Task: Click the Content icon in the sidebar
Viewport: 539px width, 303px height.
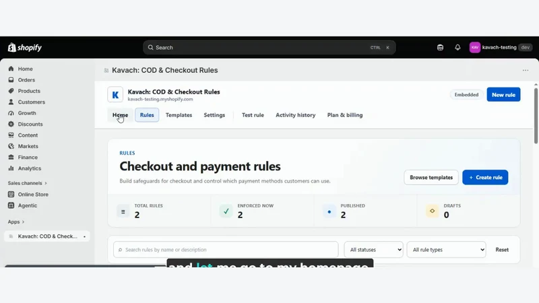Action: [11, 135]
